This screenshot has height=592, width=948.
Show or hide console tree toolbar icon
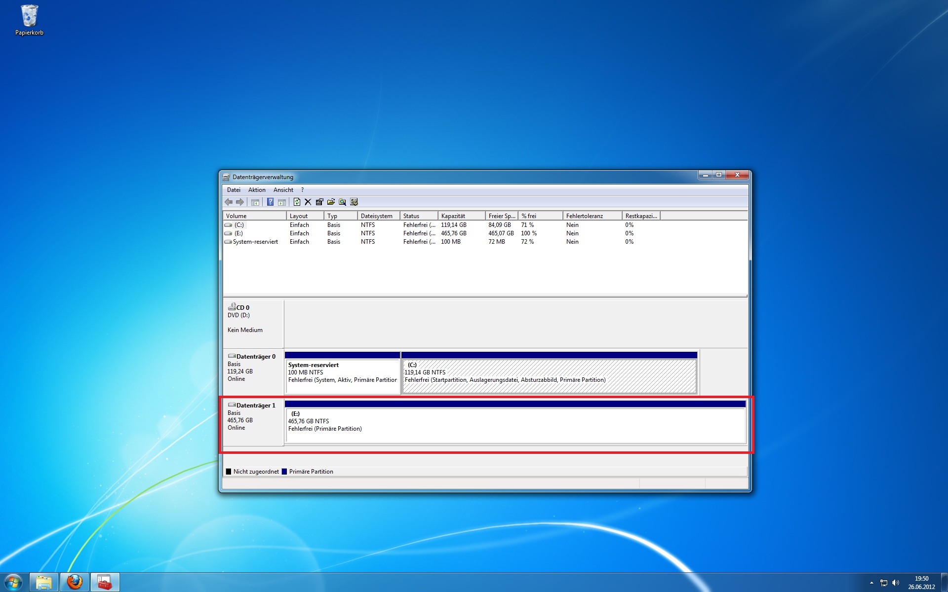click(255, 202)
